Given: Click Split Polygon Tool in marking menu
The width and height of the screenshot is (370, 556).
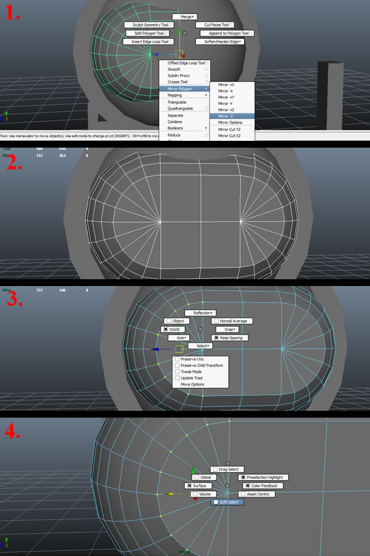Looking at the screenshot, I should [149, 33].
